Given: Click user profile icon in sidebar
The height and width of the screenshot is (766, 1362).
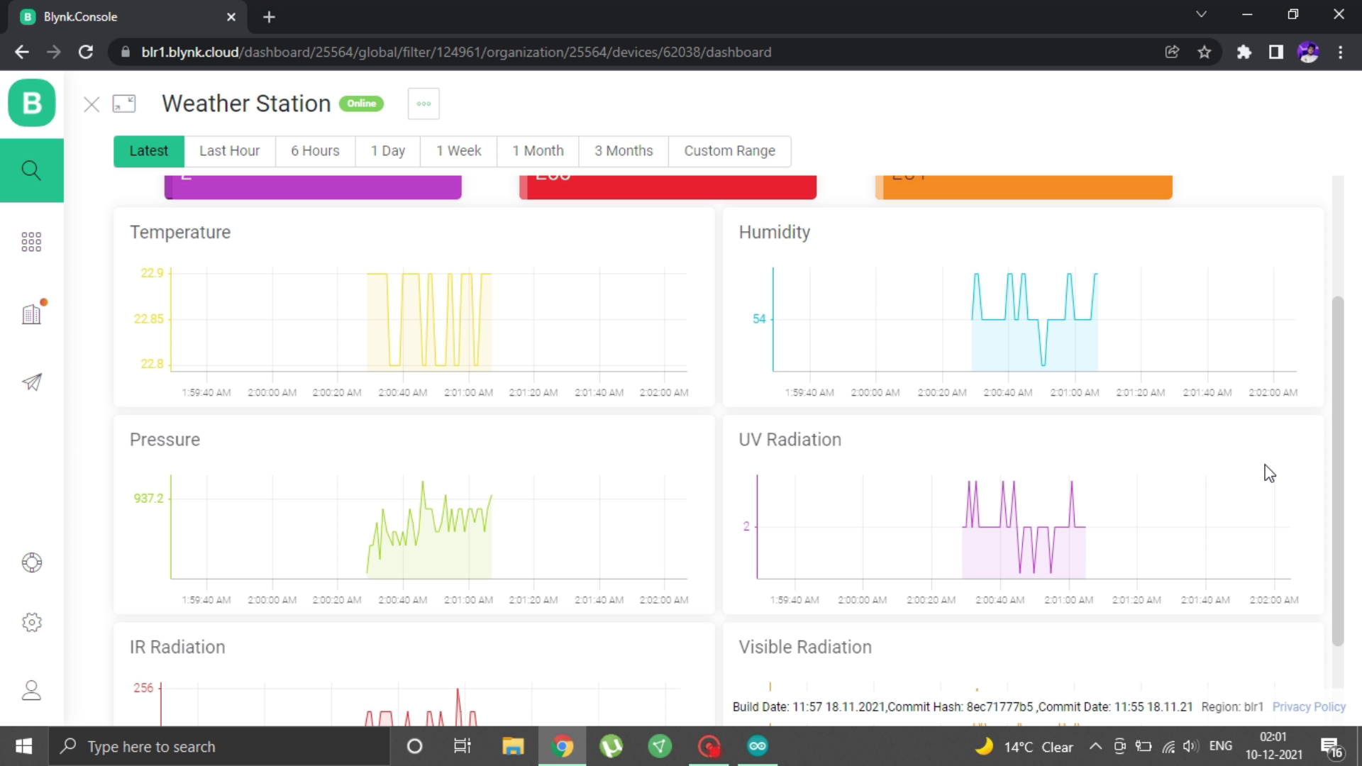Looking at the screenshot, I should (31, 690).
